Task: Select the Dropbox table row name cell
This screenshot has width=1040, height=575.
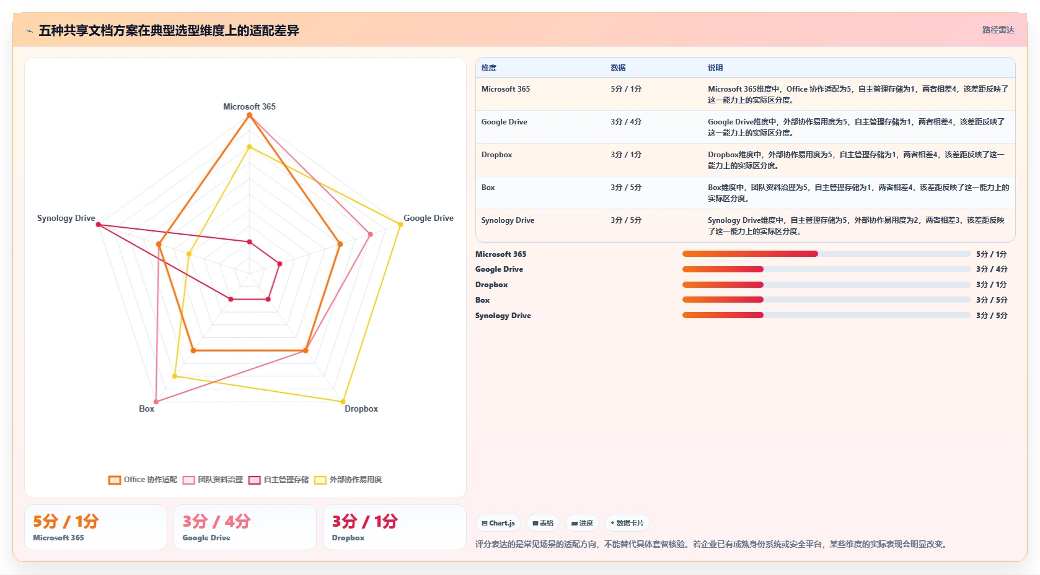Action: (x=496, y=155)
